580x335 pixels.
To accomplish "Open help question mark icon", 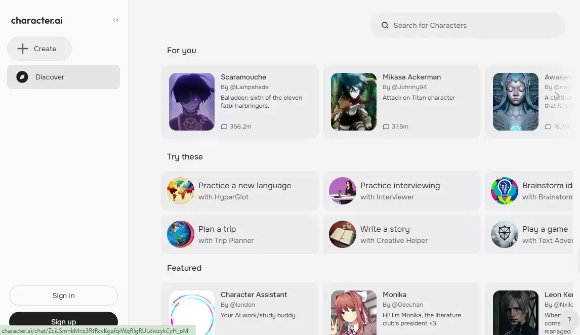I will [569, 320].
